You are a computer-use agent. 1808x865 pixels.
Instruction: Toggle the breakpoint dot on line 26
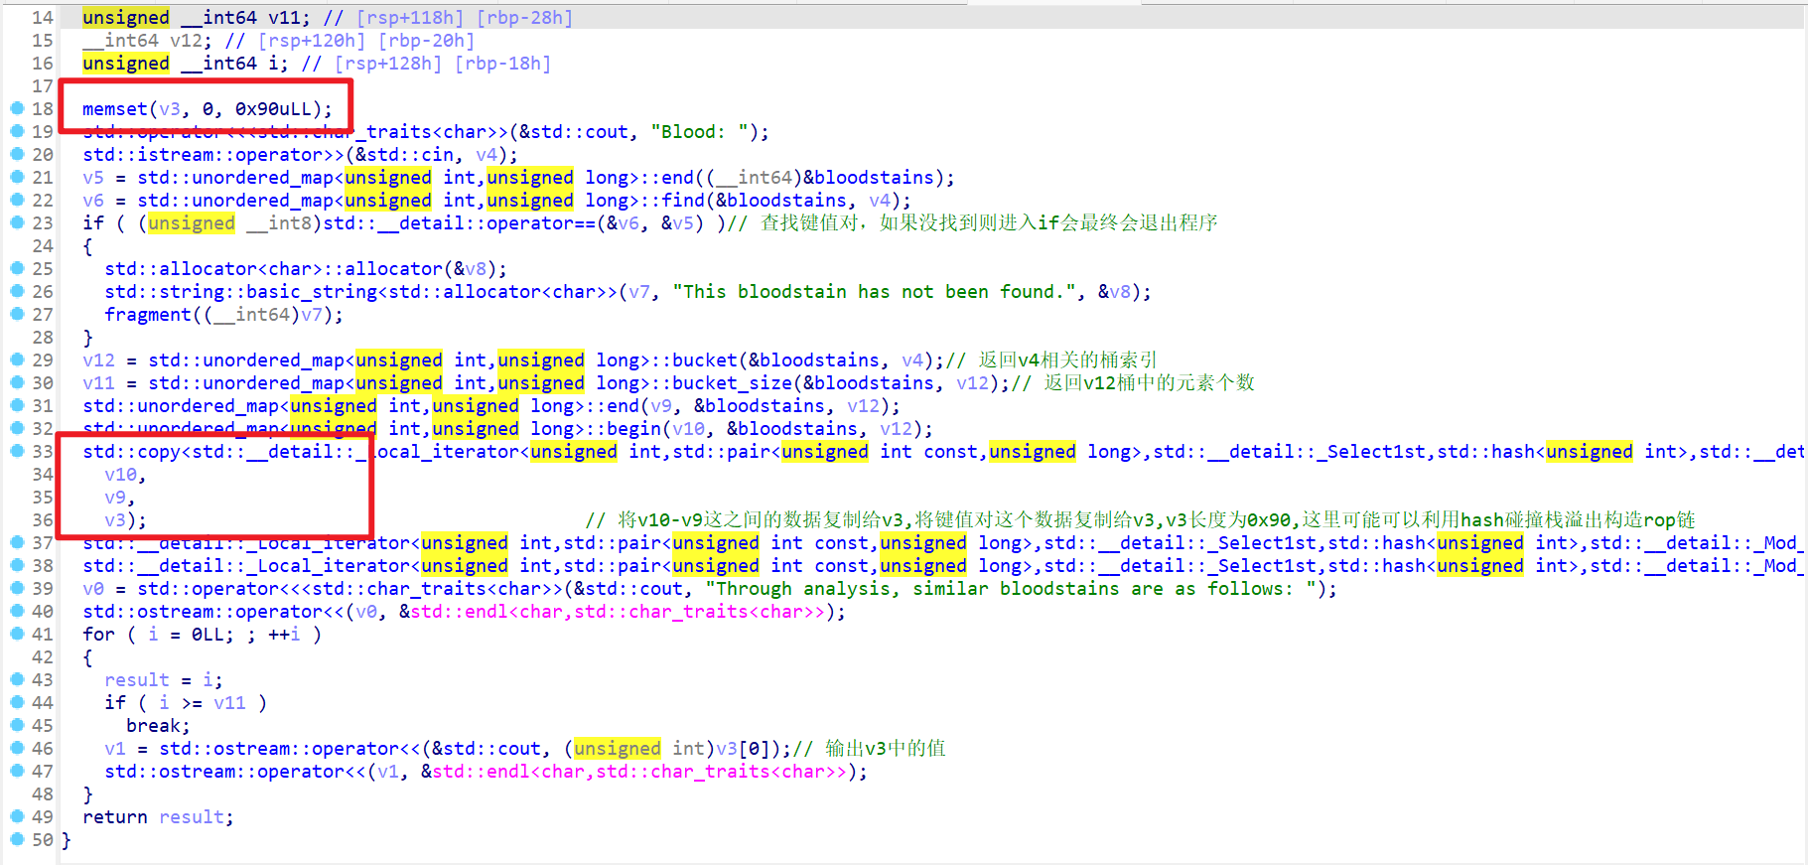pos(17,291)
